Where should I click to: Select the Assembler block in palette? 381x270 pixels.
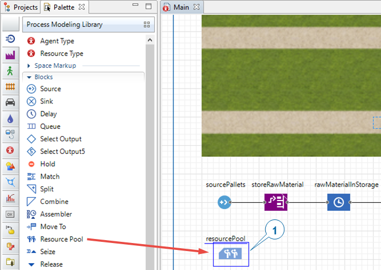pos(49,214)
